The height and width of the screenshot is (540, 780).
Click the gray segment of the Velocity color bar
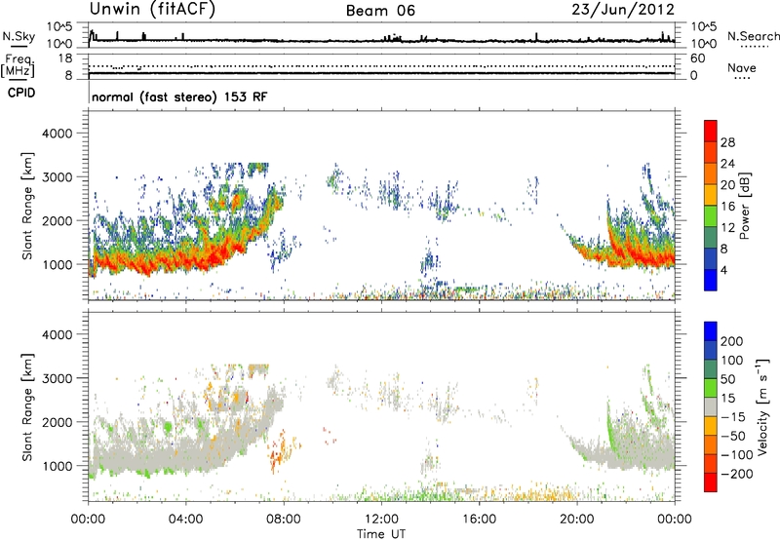[x=711, y=407]
